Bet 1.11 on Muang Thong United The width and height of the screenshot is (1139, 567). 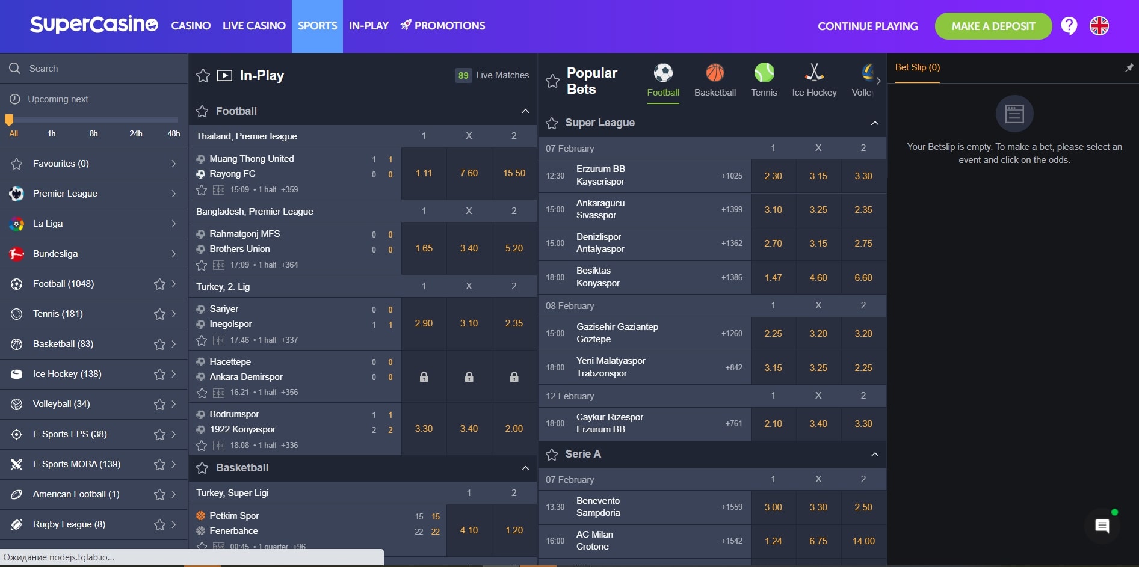[x=424, y=173]
